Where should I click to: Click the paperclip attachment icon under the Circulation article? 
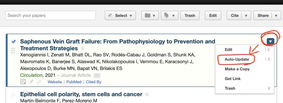(x=39, y=82)
